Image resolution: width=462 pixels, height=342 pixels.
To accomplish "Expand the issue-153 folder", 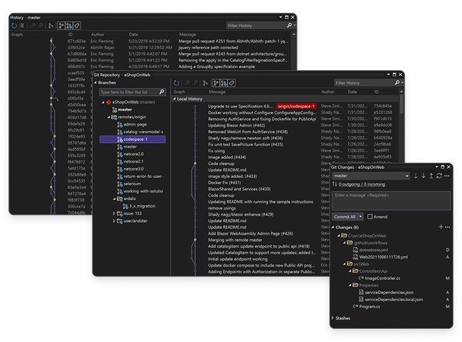I will (x=114, y=213).
